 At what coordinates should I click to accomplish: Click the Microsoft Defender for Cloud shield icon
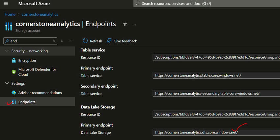click(x=14, y=72)
